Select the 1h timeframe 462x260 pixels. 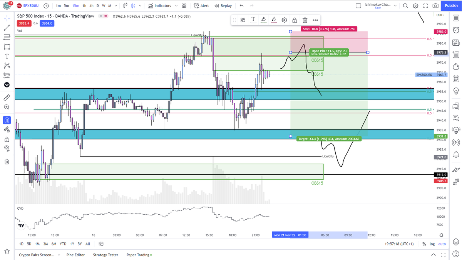tap(84, 6)
